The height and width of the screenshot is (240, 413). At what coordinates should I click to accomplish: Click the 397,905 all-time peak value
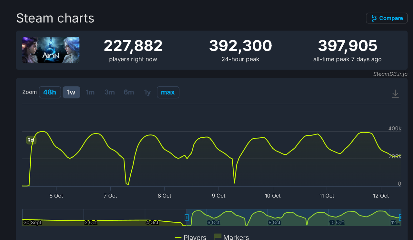point(348,46)
